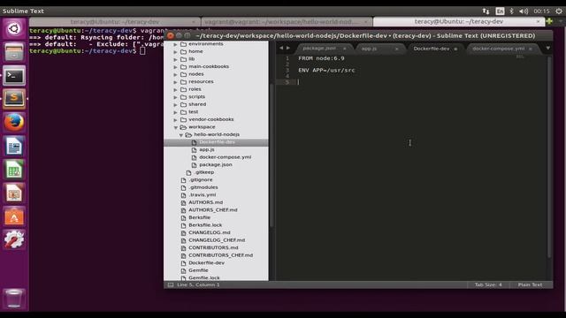Open sound volume indicator
The image size is (566, 318).
(524, 11)
